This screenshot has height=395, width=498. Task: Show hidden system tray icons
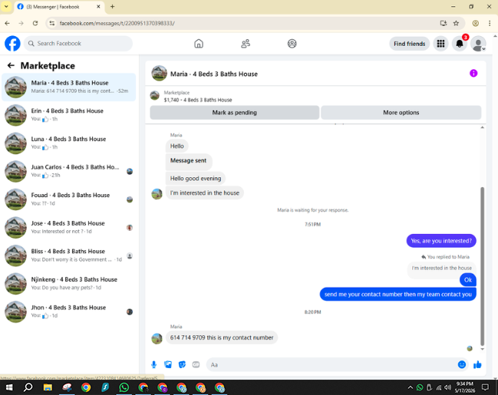[410, 387]
